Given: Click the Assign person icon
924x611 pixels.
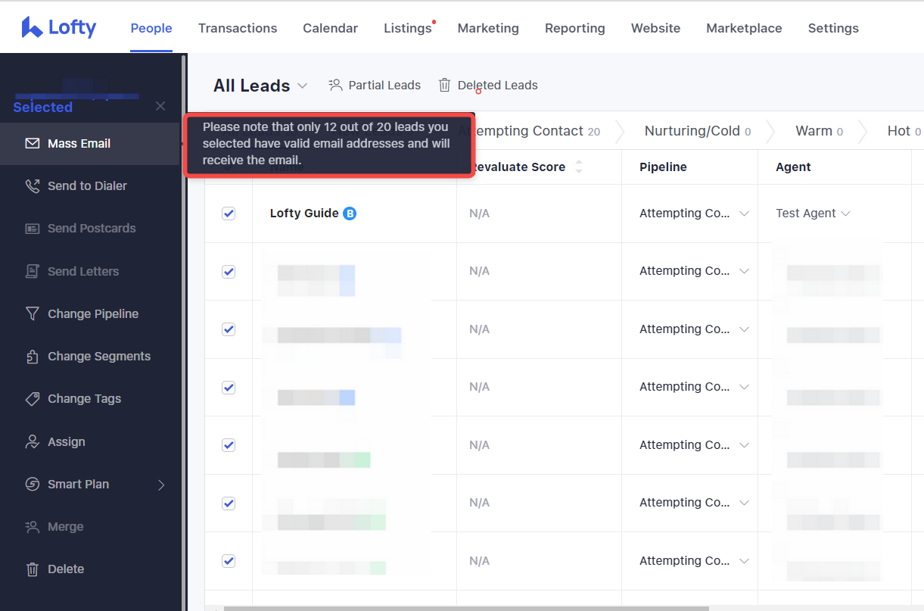Looking at the screenshot, I should [32, 441].
